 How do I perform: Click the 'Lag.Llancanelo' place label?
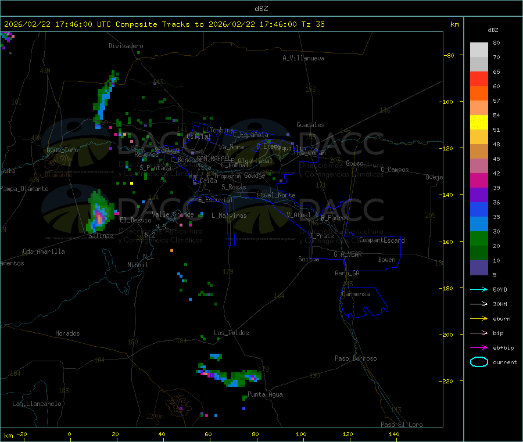coord(37,404)
